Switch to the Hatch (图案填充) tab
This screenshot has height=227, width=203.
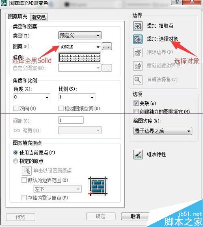(18, 17)
